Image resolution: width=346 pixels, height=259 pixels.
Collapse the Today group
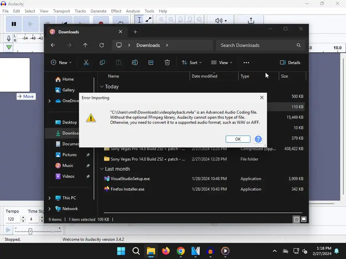[102, 87]
